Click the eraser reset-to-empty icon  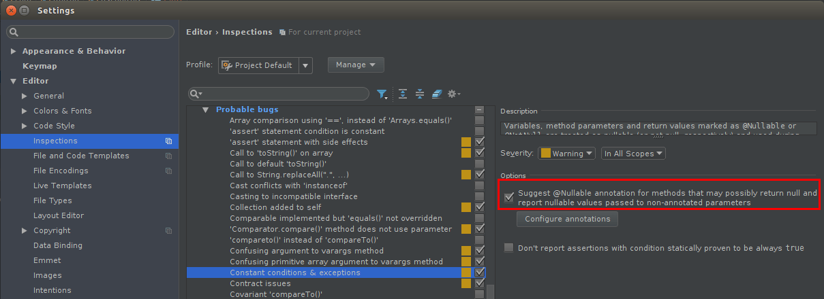(437, 94)
